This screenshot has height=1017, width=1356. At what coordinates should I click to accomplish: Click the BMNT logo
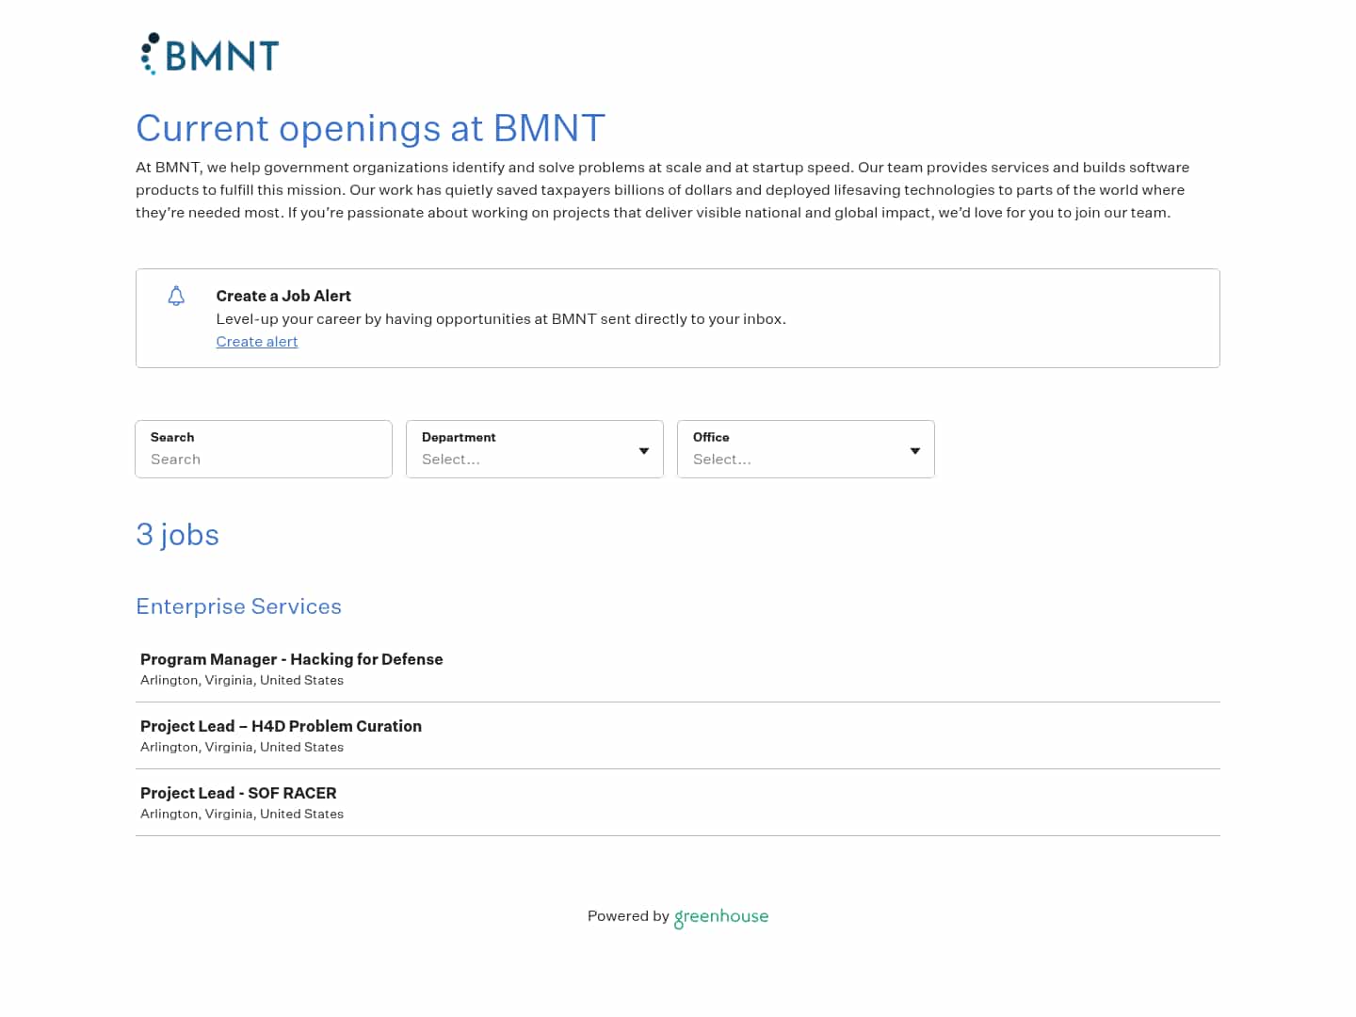(x=209, y=54)
